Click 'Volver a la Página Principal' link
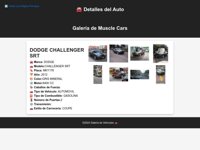 [x=24, y=6]
